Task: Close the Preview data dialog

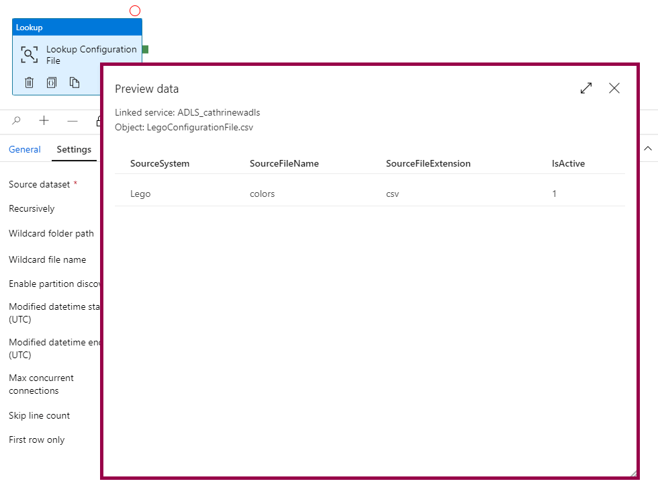Action: coord(614,88)
